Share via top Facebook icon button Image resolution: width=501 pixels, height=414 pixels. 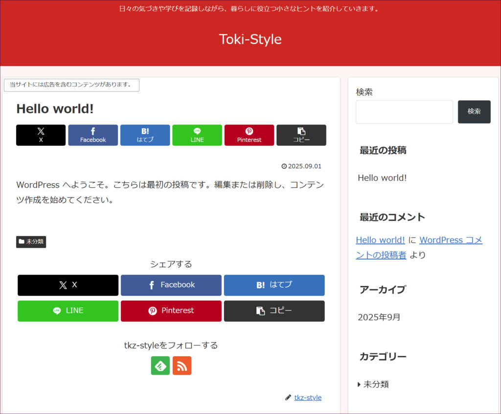click(x=93, y=135)
